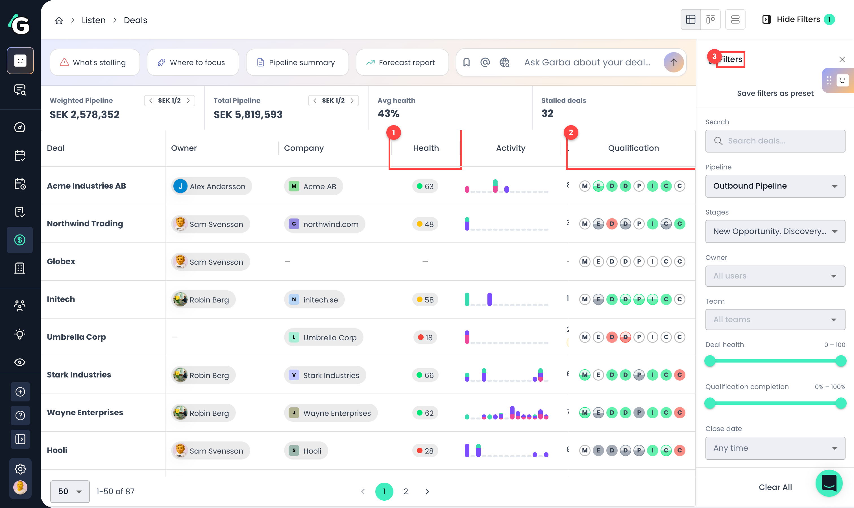854x508 pixels.
Task: Click the home icon in breadcrumb
Action: pos(59,20)
